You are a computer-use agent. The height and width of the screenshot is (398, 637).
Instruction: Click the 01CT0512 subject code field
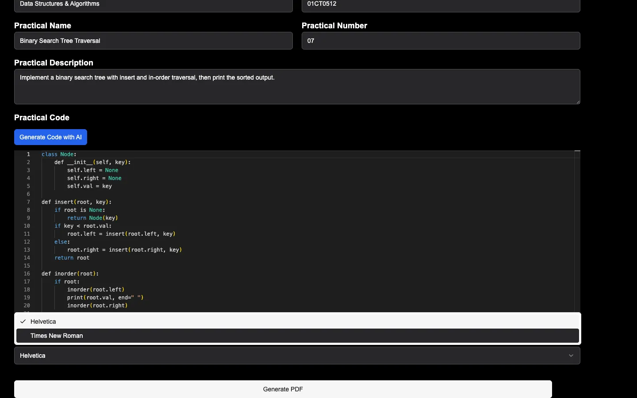[x=441, y=4]
